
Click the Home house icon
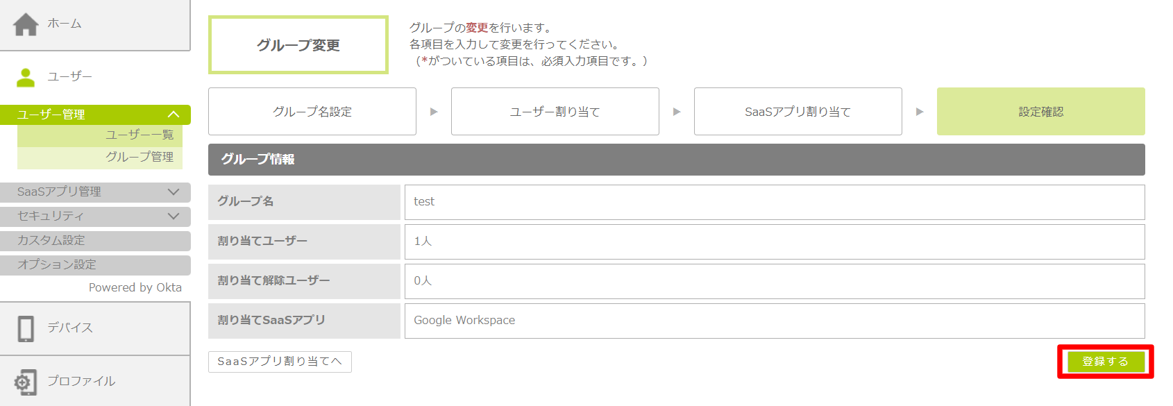[26, 24]
